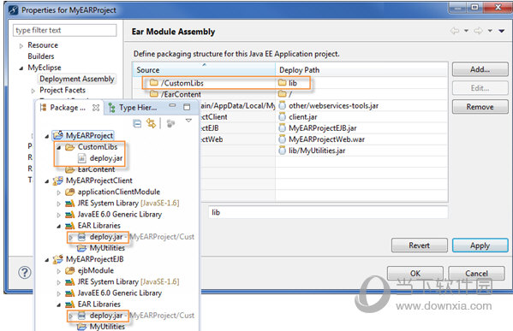Select MyUtilities under MyEARProjectClient EAR Libraries
Viewport: 513px width, 331px height.
click(107, 248)
